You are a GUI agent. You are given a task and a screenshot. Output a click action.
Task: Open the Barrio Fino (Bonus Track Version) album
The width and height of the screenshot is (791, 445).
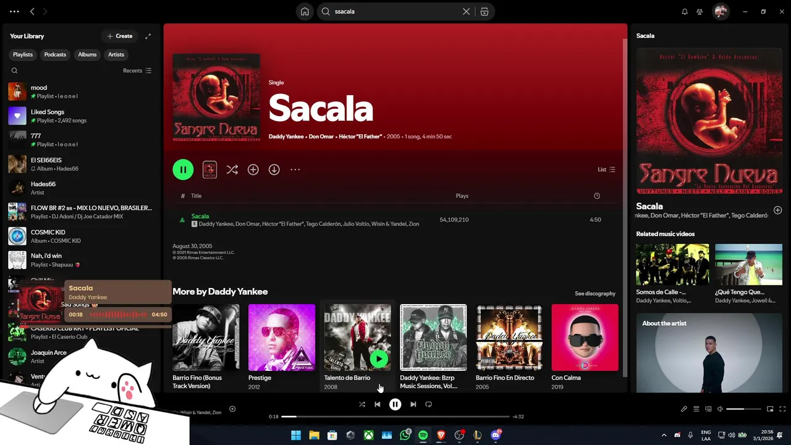[206, 347]
